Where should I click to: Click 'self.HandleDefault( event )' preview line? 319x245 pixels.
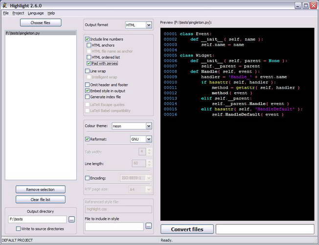(248, 114)
